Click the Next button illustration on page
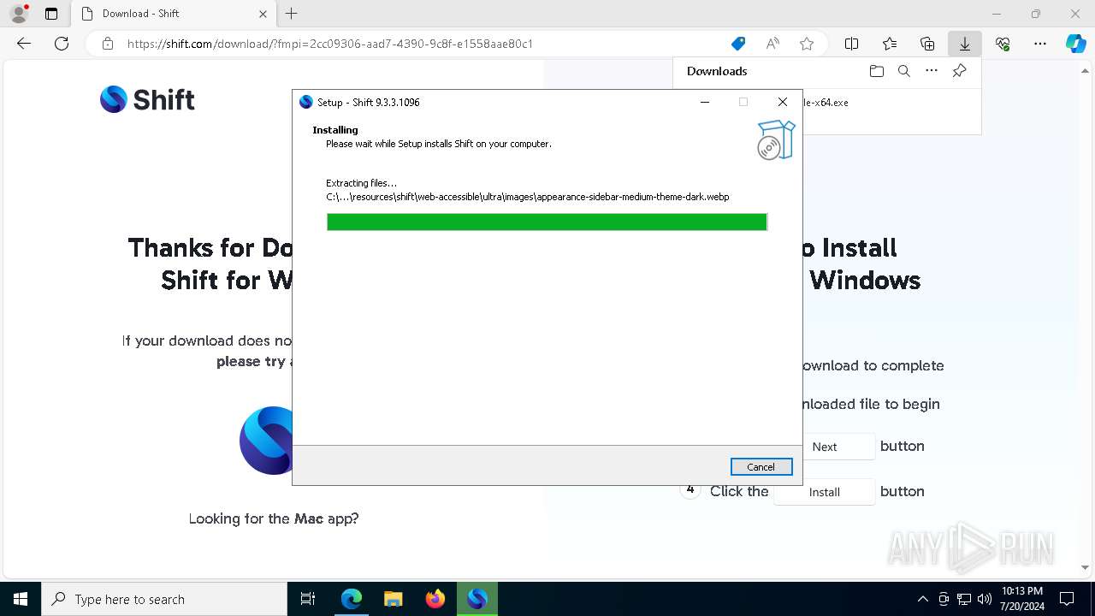 (825, 447)
